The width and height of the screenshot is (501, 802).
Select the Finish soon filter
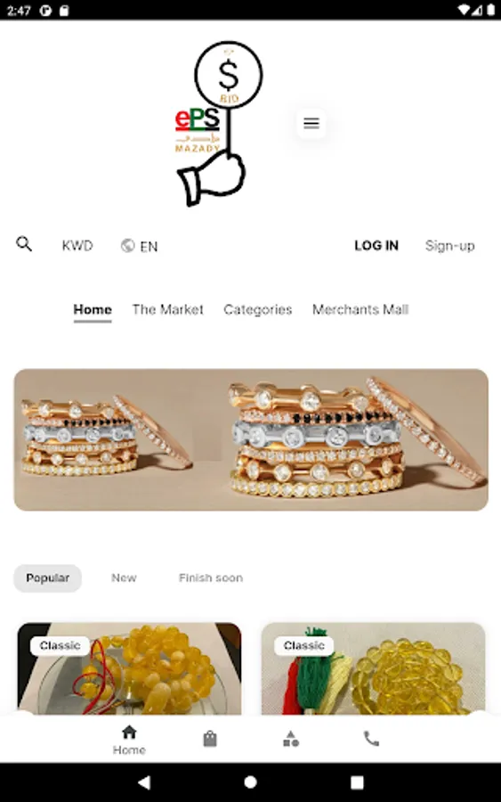[210, 578]
